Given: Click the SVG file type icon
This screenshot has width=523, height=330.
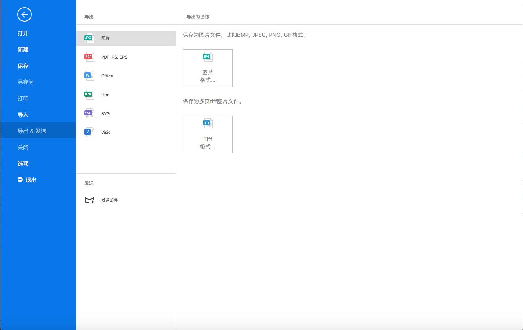Looking at the screenshot, I should [89, 113].
